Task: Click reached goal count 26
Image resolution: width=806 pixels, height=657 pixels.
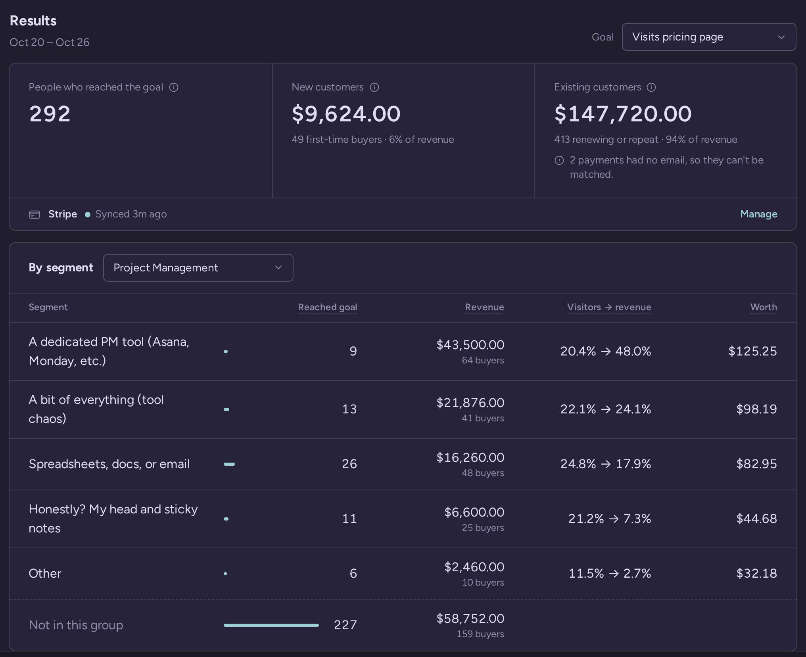Action: click(x=349, y=464)
